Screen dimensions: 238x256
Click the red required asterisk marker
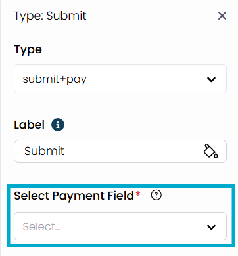pyautogui.click(x=138, y=194)
